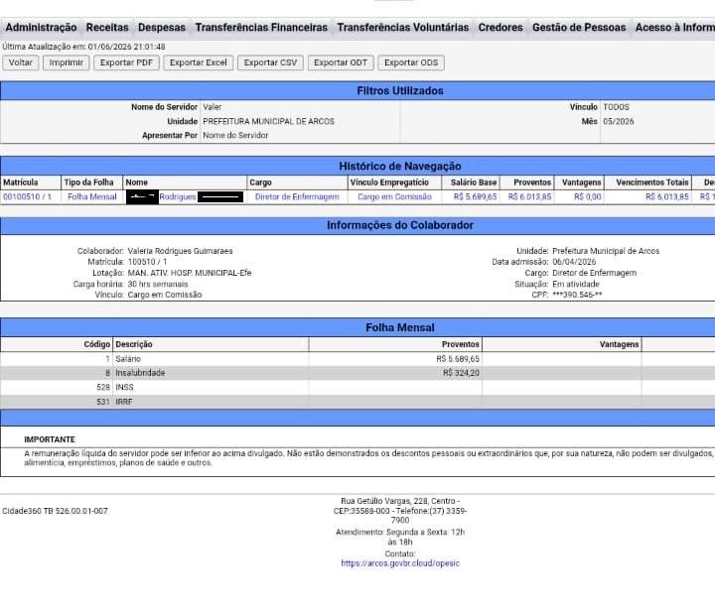Click the Exportar ODT button

click(341, 62)
